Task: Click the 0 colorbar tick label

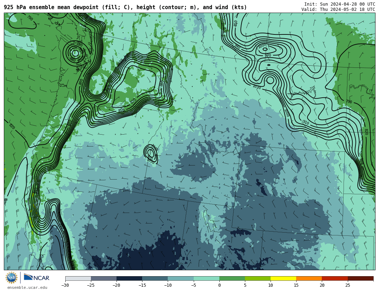Action: pos(219,285)
